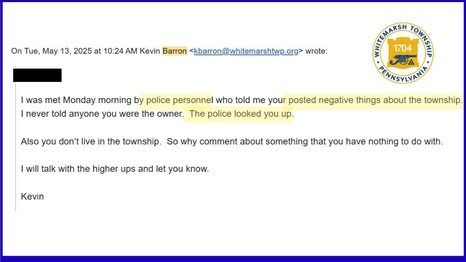Open the kbarron@whitemarshtwp.org email link

pos(246,51)
